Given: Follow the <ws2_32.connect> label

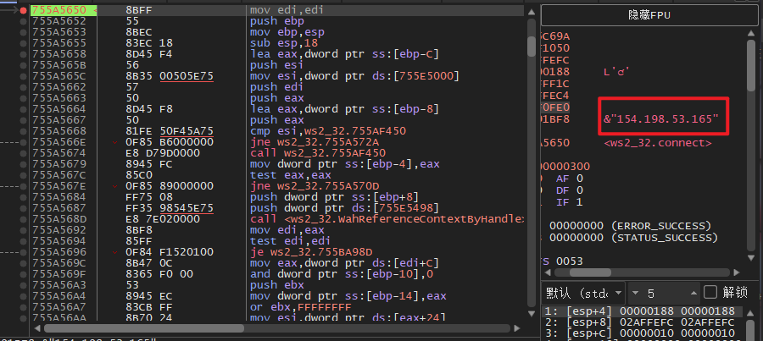Looking at the screenshot, I should pos(657,143).
